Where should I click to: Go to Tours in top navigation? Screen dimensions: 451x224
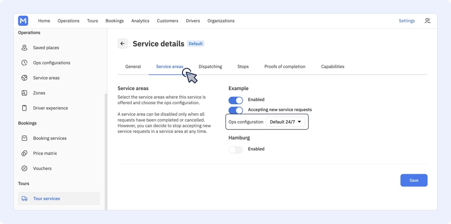92,21
